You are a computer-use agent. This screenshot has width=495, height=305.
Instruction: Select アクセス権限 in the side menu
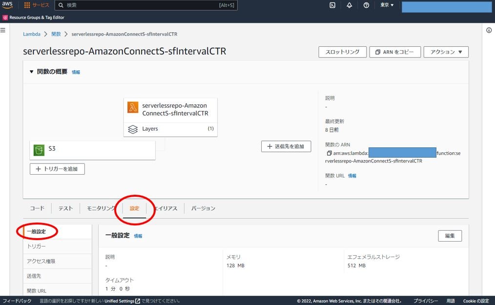point(58,261)
